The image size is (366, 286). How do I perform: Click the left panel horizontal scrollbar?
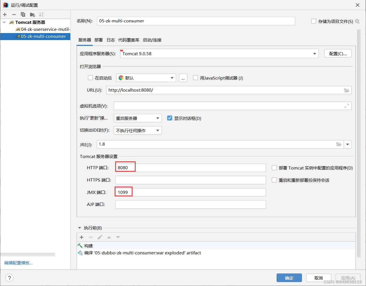(28, 255)
